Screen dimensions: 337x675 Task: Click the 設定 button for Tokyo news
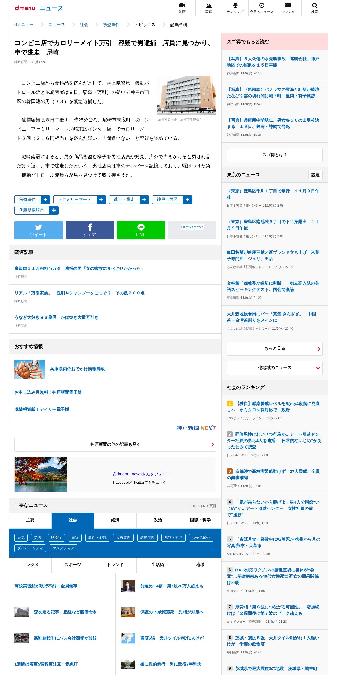[315, 175]
